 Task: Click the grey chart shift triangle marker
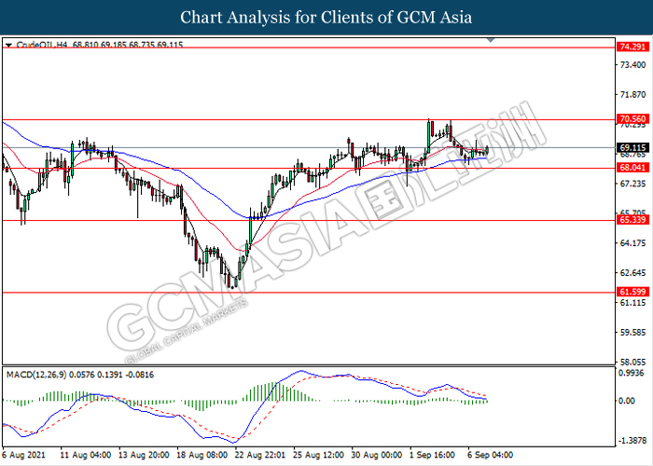[491, 40]
